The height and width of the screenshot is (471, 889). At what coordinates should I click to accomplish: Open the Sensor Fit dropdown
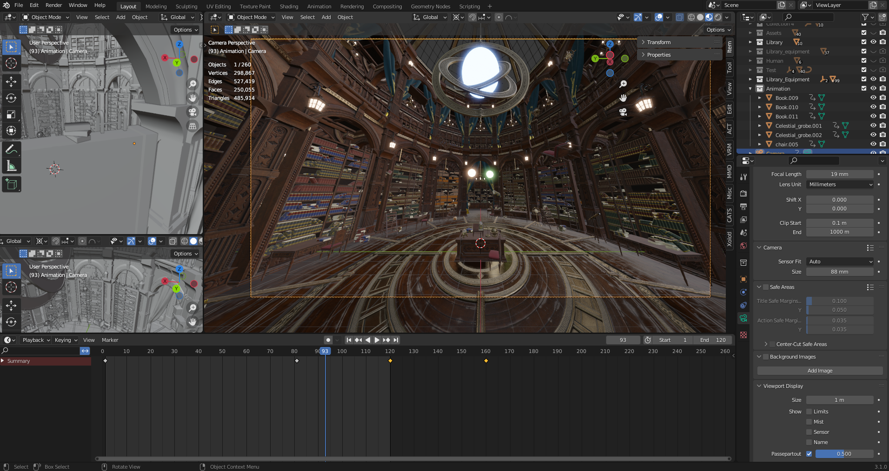click(840, 262)
